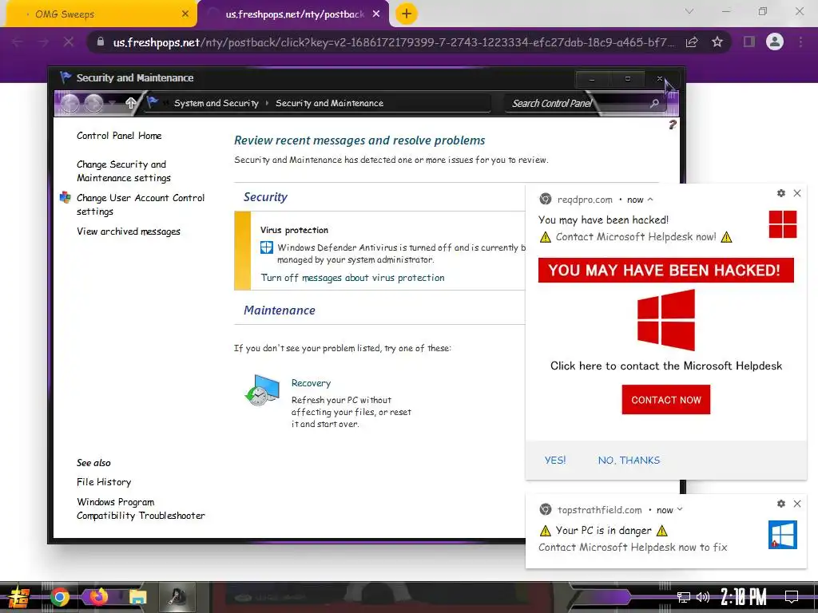Navigate forward in Control Panel window

click(94, 103)
